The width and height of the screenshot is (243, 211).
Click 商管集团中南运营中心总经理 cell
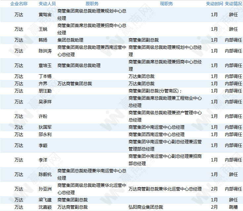pyautogui.click(x=156, y=127)
